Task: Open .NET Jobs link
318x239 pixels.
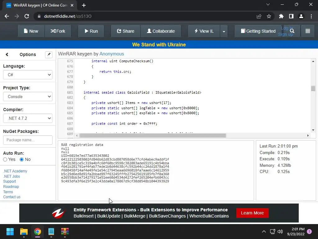Action: coord(11,176)
